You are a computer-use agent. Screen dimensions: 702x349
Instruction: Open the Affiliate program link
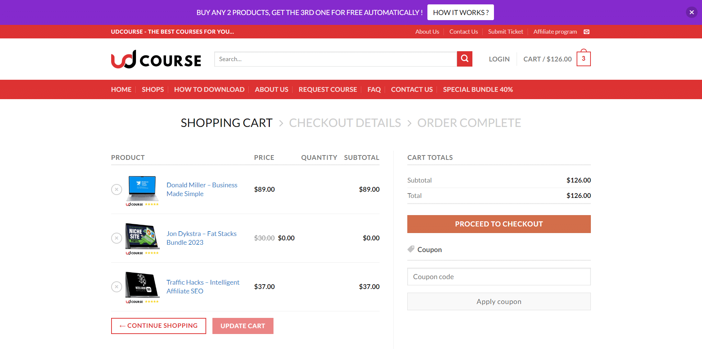point(555,31)
